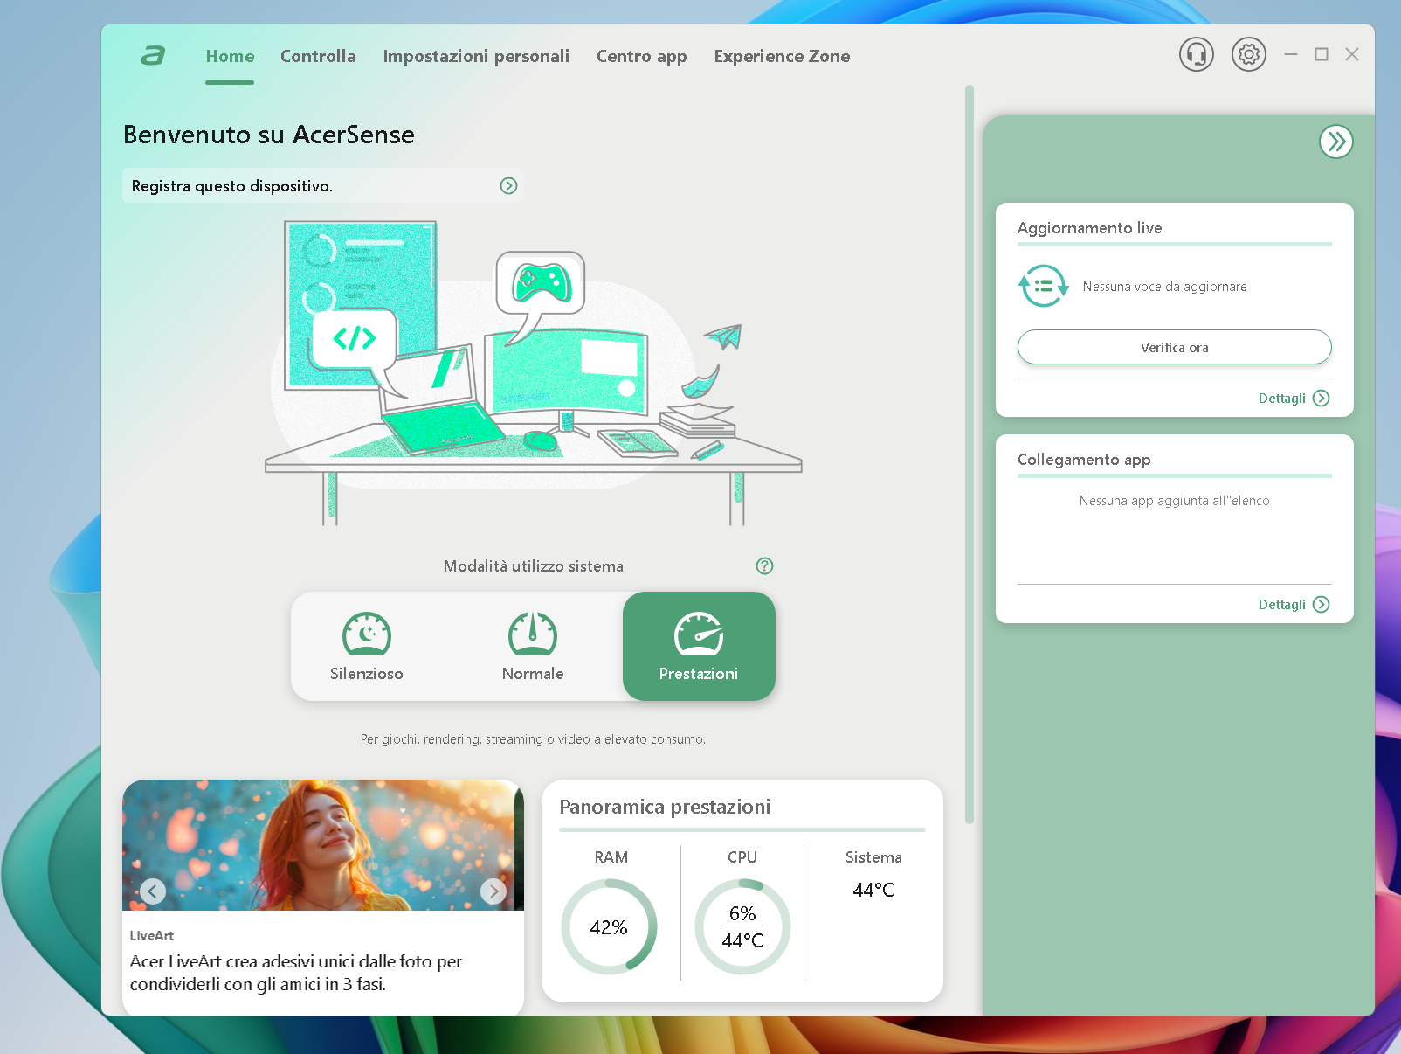
Task: Open the Centro app section
Action: [x=642, y=56]
